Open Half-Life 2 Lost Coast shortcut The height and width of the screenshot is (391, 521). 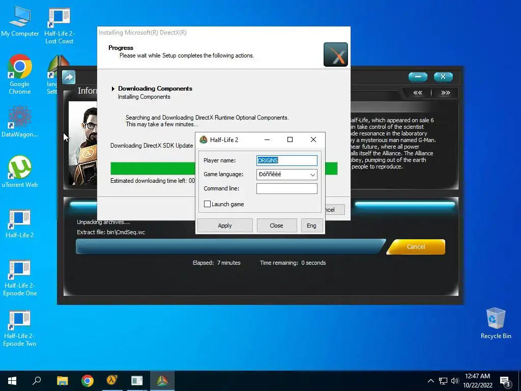click(59, 26)
